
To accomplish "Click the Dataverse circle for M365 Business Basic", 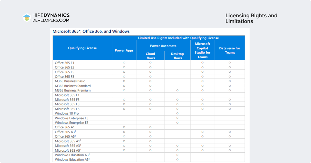I will pos(230,81).
